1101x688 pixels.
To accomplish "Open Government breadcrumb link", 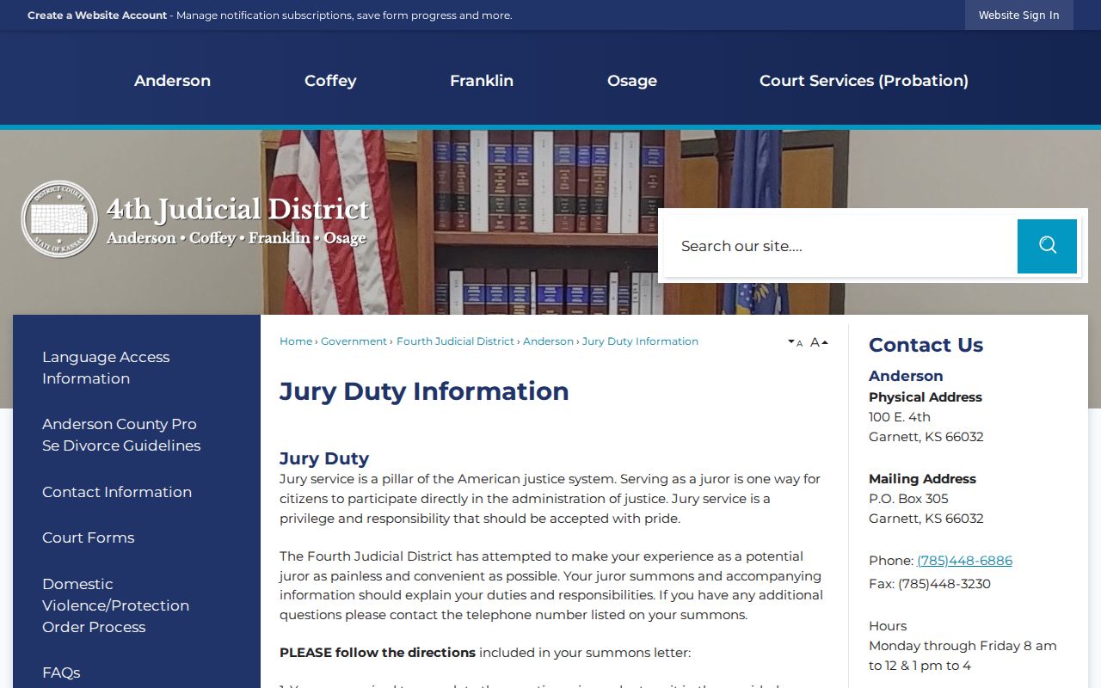I will tap(354, 341).
